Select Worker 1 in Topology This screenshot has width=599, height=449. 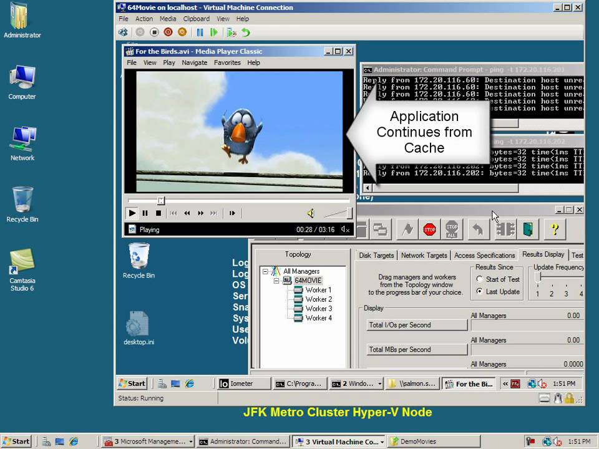tap(318, 290)
